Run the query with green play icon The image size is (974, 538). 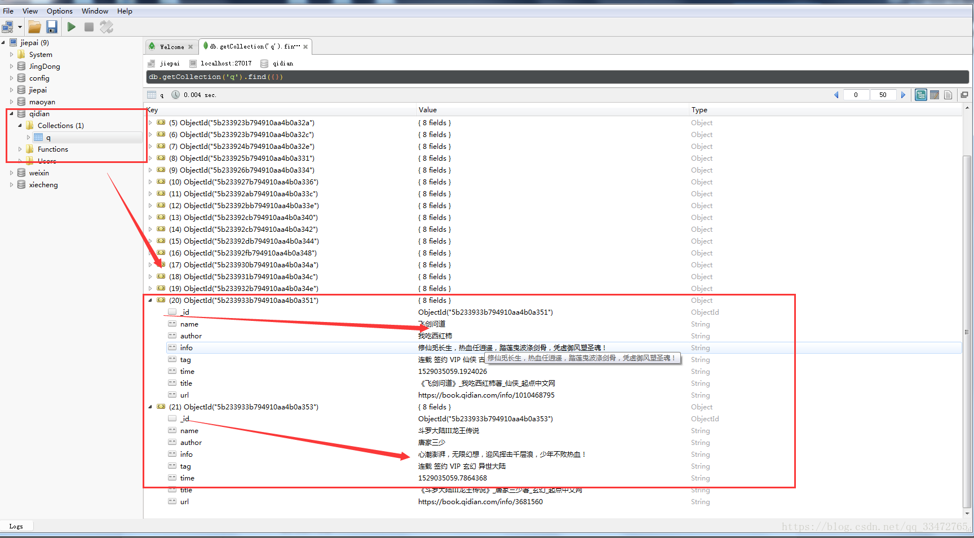[x=71, y=27]
